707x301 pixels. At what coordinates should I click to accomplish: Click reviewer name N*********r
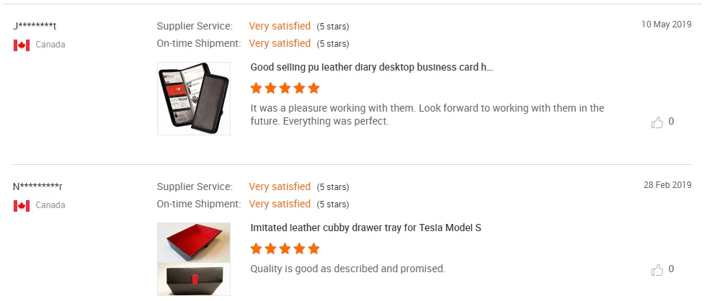(37, 187)
